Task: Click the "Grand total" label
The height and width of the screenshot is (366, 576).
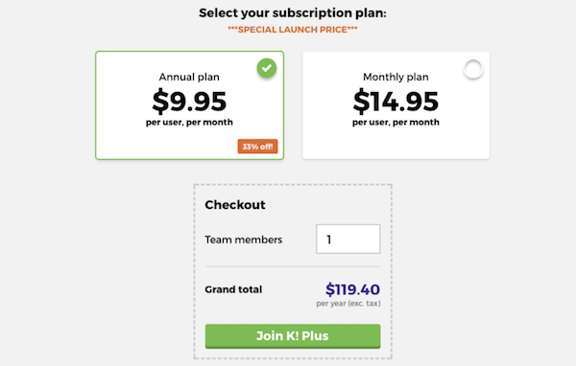Action: click(x=233, y=289)
